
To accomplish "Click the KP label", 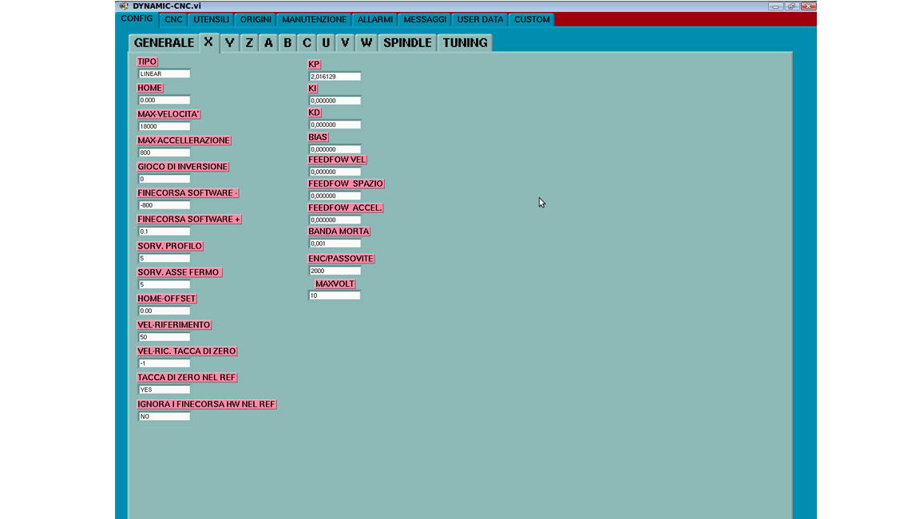I will point(314,64).
